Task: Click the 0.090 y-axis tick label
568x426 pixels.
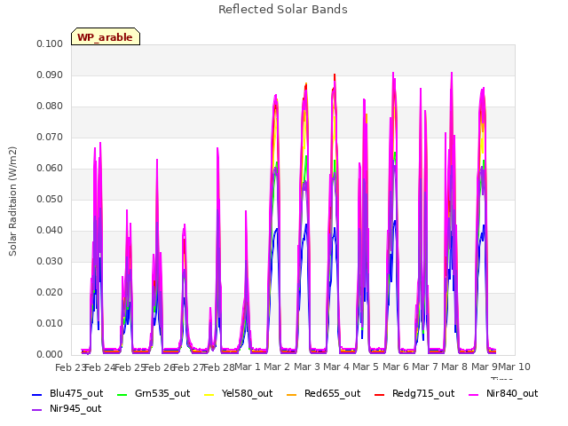Action: tap(50, 75)
